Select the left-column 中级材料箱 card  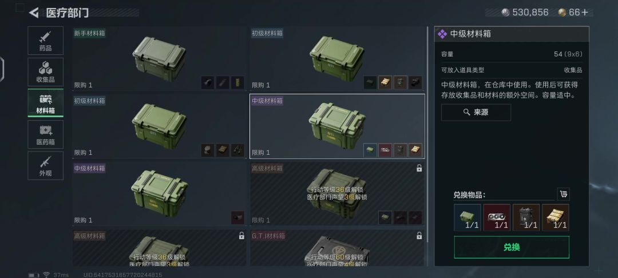point(159,194)
